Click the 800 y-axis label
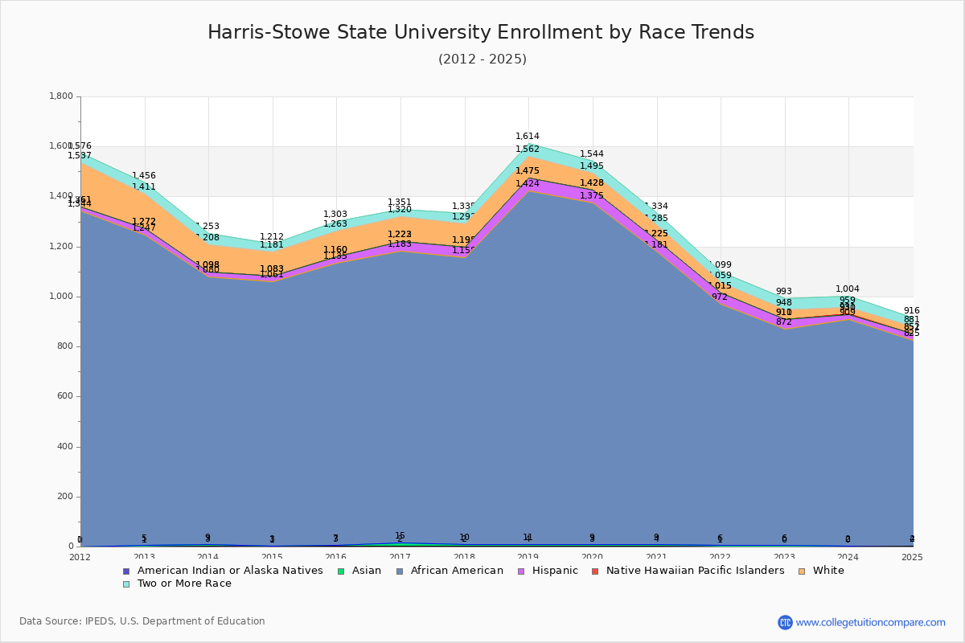 (65, 346)
